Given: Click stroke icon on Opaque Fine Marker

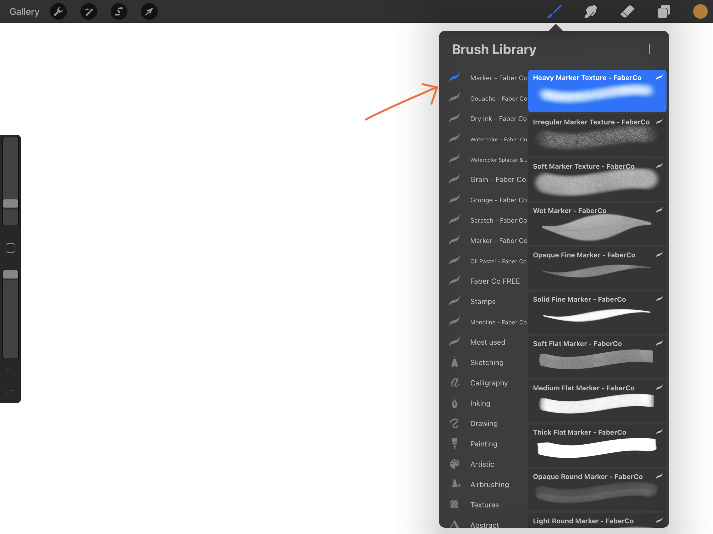Looking at the screenshot, I should [659, 255].
